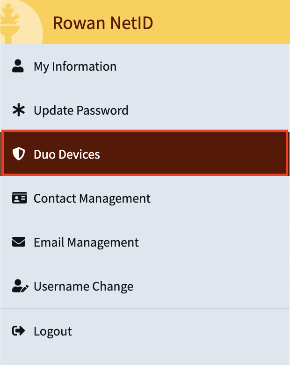Click the person icon beside My Information
290x365 pixels.
click(18, 66)
